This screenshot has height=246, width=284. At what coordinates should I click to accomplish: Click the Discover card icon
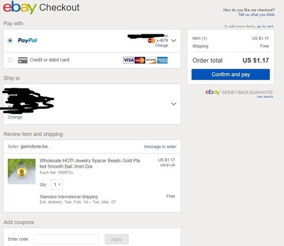[151, 60]
